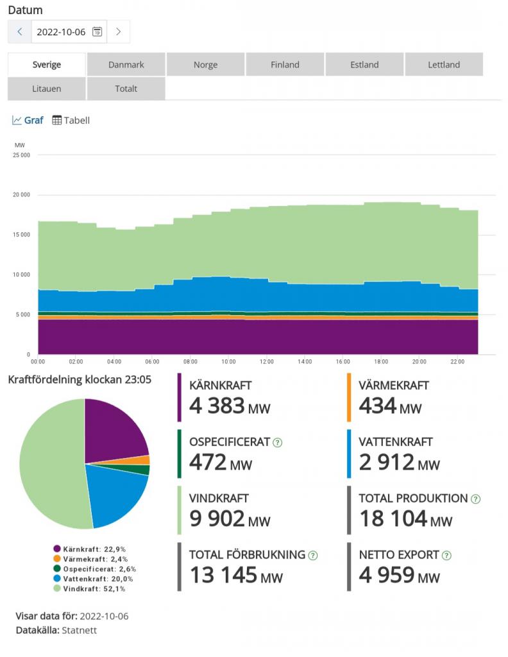Image resolution: width=508 pixels, height=657 pixels.
Task: Toggle Vindkraft legend entry under pie chart
Action: click(x=89, y=589)
